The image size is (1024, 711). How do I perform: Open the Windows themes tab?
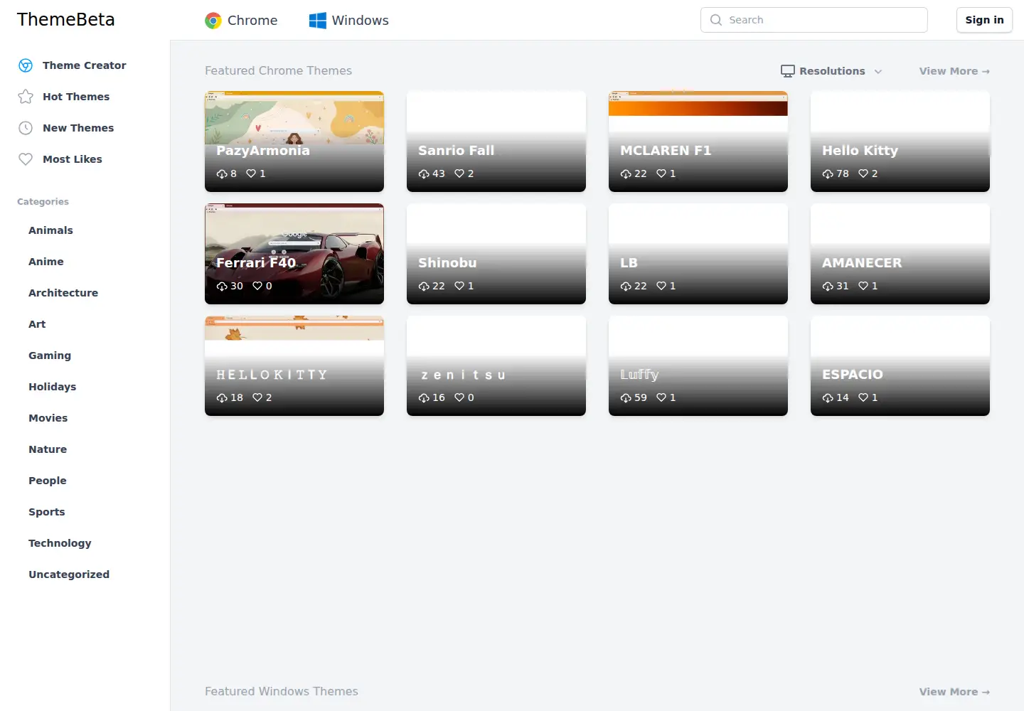349,21
